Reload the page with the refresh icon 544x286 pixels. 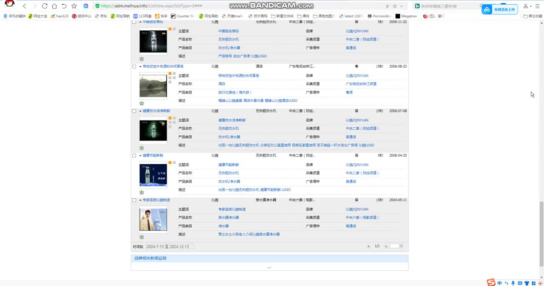45,6
